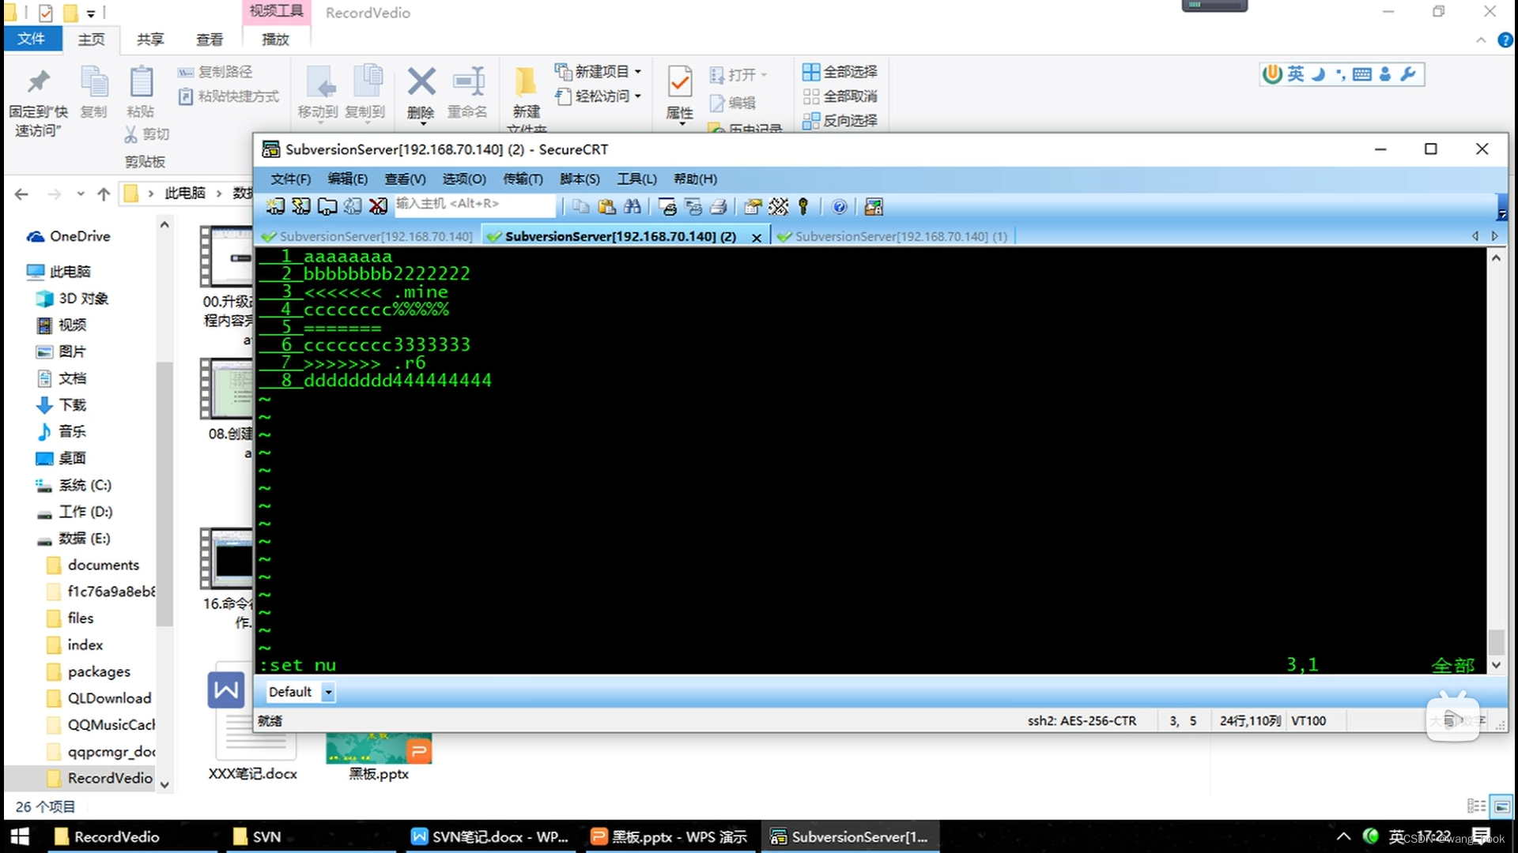Click the Explorer help question mark icon
This screenshot has width=1518, height=853.
[1505, 40]
